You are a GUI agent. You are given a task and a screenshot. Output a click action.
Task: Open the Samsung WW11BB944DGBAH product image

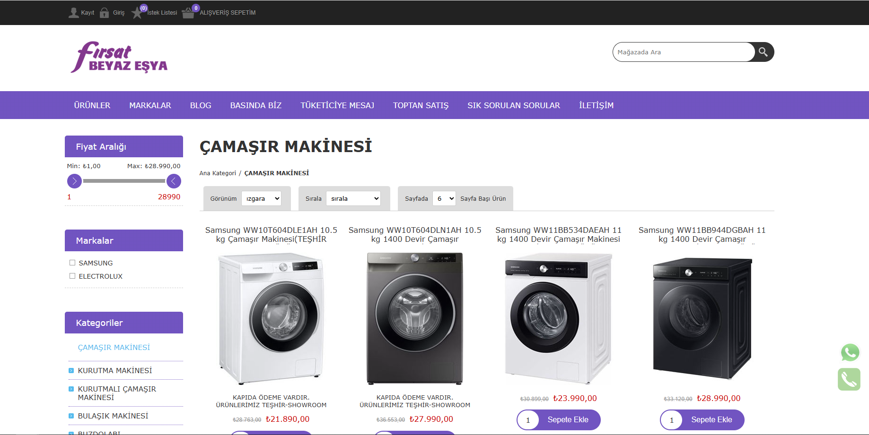coord(702,319)
